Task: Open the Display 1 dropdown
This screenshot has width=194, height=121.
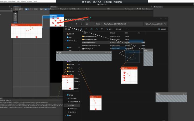Action: (64, 9)
